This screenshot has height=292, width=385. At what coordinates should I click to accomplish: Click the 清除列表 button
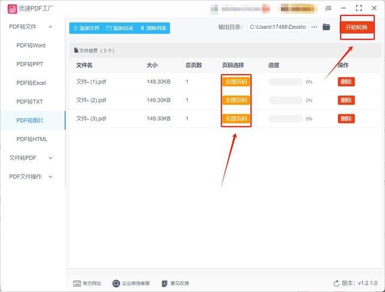tap(153, 28)
